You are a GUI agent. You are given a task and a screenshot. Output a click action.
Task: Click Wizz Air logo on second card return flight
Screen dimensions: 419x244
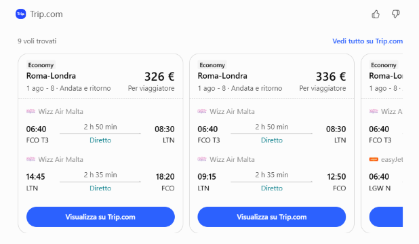click(202, 159)
